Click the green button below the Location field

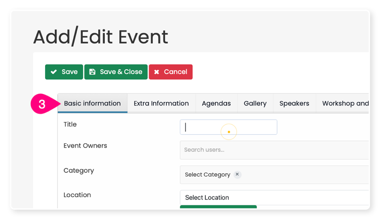click(218, 207)
